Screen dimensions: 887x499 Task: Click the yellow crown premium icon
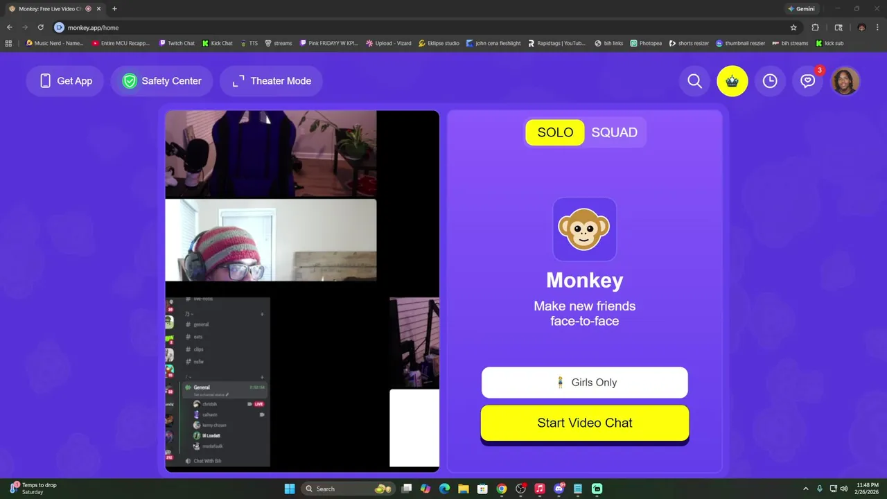click(x=732, y=81)
